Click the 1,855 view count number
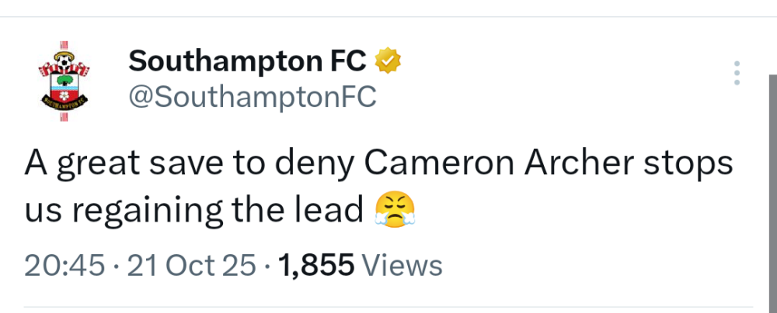Viewport: 777px width, 313px height. (x=315, y=265)
